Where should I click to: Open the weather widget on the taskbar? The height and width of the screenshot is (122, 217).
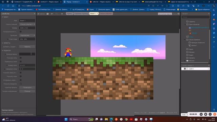pos(8,119)
